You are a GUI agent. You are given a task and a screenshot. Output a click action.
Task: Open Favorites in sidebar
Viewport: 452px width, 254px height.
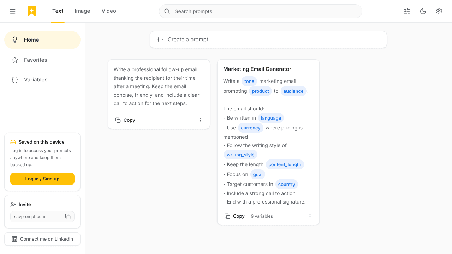pos(42,60)
